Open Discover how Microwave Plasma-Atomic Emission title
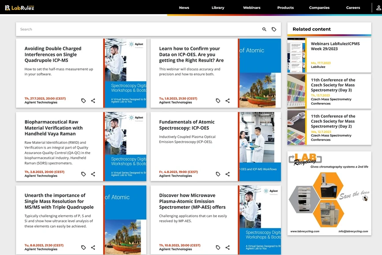This screenshot has width=382, height=255. pos(192,201)
